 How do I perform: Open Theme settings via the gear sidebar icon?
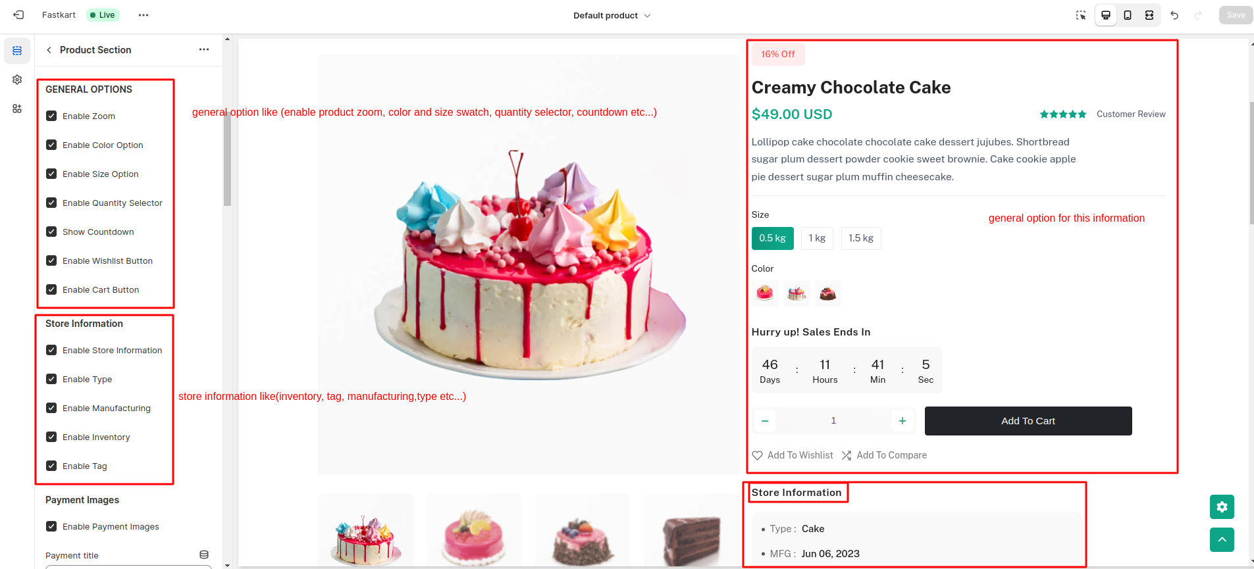[x=16, y=80]
